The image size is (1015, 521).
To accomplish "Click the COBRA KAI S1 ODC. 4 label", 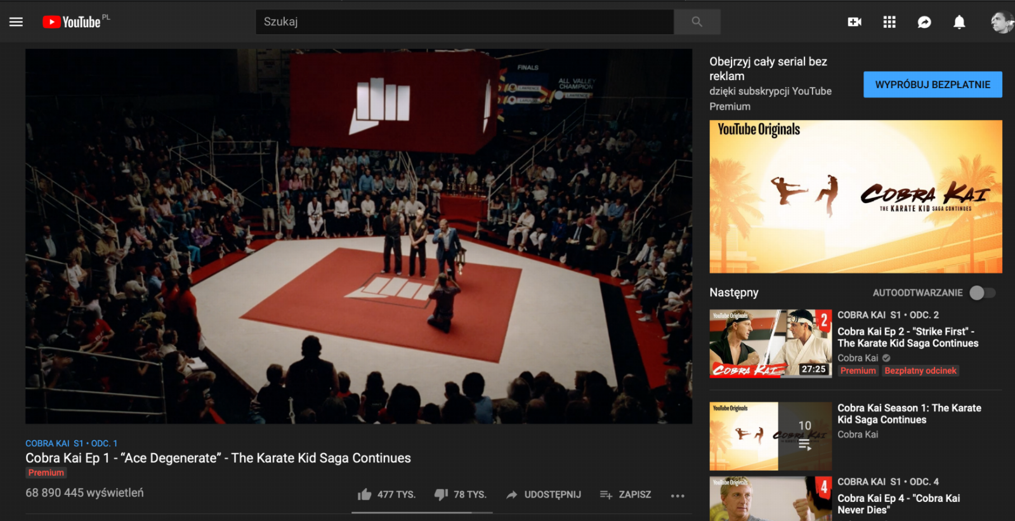I will click(888, 482).
